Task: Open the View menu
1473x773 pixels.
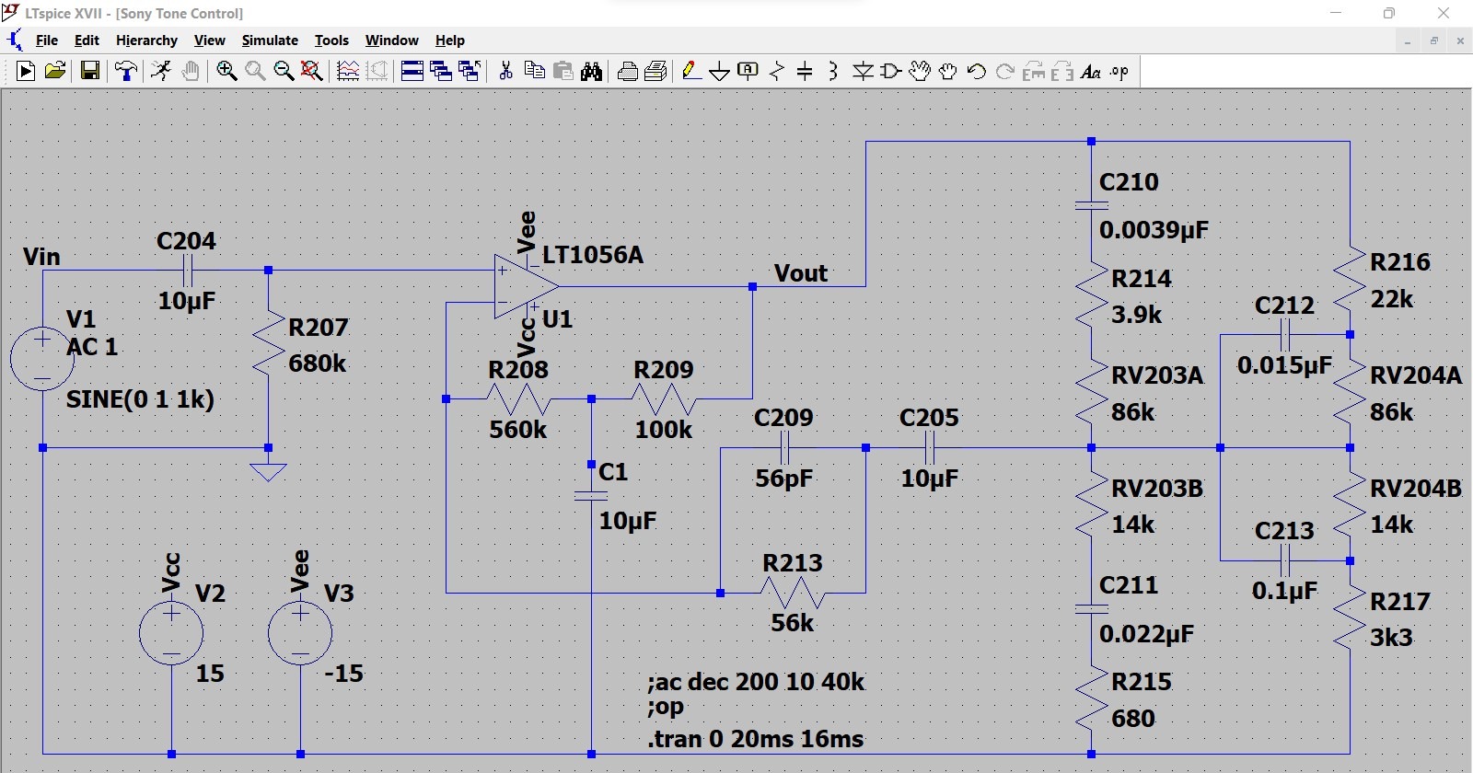Action: 209,40
